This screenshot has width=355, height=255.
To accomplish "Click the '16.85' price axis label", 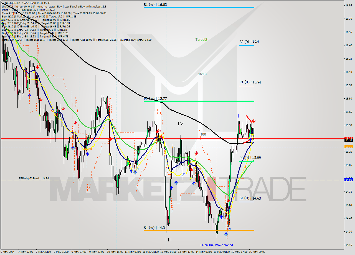I will click(349, 5).
